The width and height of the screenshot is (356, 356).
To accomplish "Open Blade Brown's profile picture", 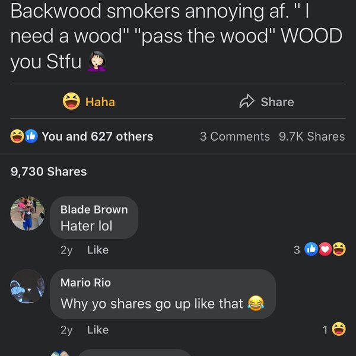I will coord(27,214).
